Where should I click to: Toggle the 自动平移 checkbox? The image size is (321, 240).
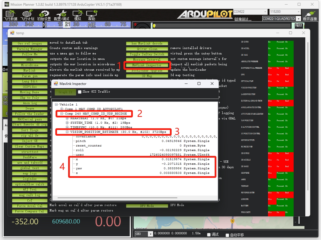pyautogui.click(x=227, y=235)
